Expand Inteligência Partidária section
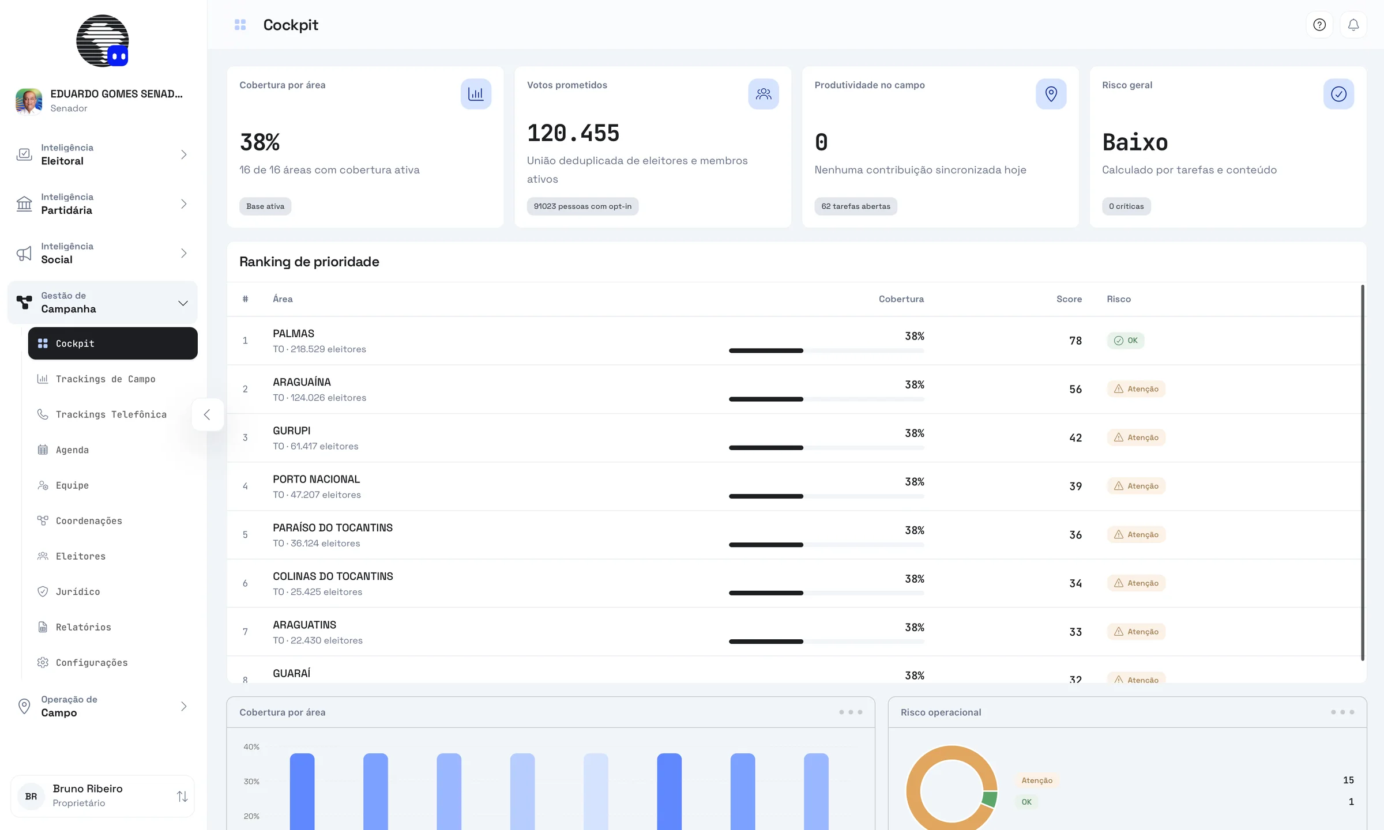This screenshot has height=830, width=1384. point(103,203)
